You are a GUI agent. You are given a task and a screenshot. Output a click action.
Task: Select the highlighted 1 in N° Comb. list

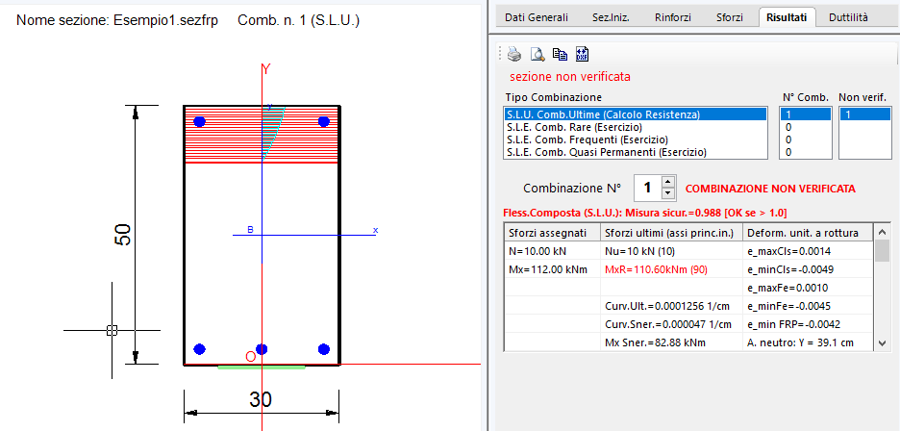pyautogui.click(x=806, y=114)
